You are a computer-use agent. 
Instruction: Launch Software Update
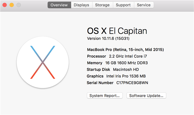[146, 95]
